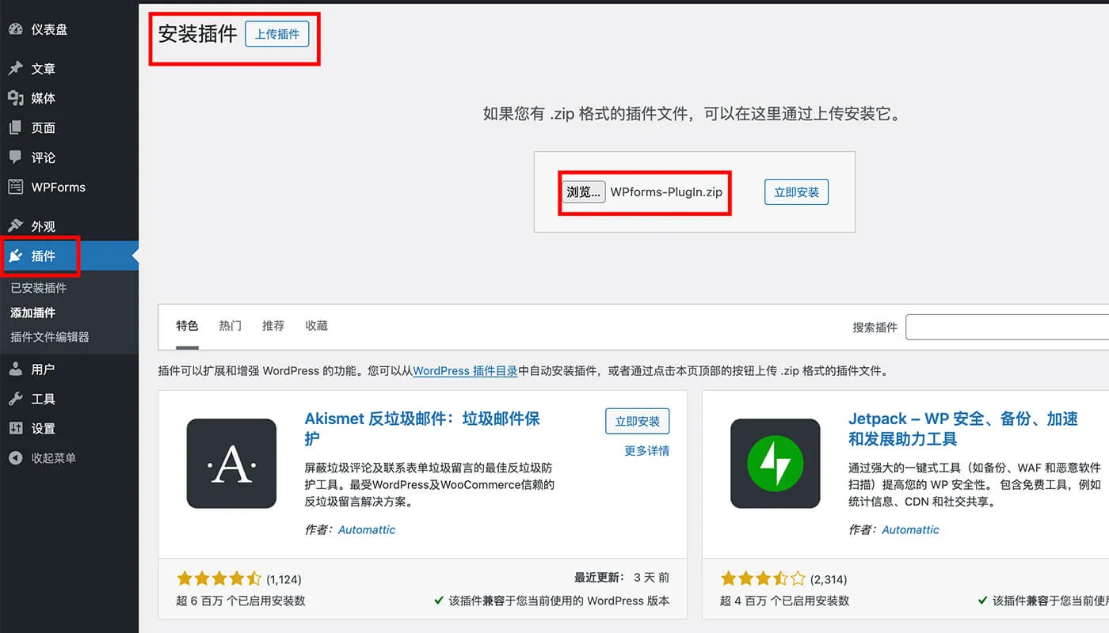Switch to the 推荐 tab

click(273, 325)
